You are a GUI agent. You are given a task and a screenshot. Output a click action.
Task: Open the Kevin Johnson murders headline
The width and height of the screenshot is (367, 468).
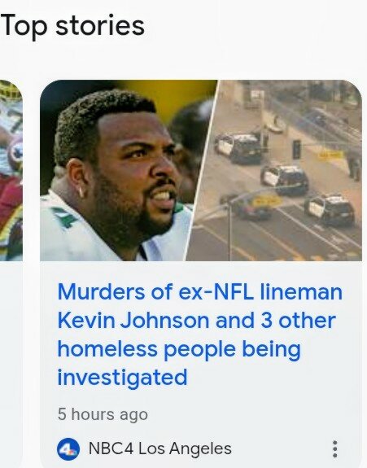tap(199, 335)
